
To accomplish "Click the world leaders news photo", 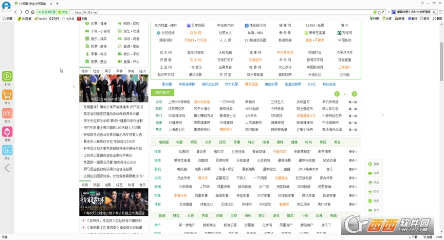I will click(114, 88).
